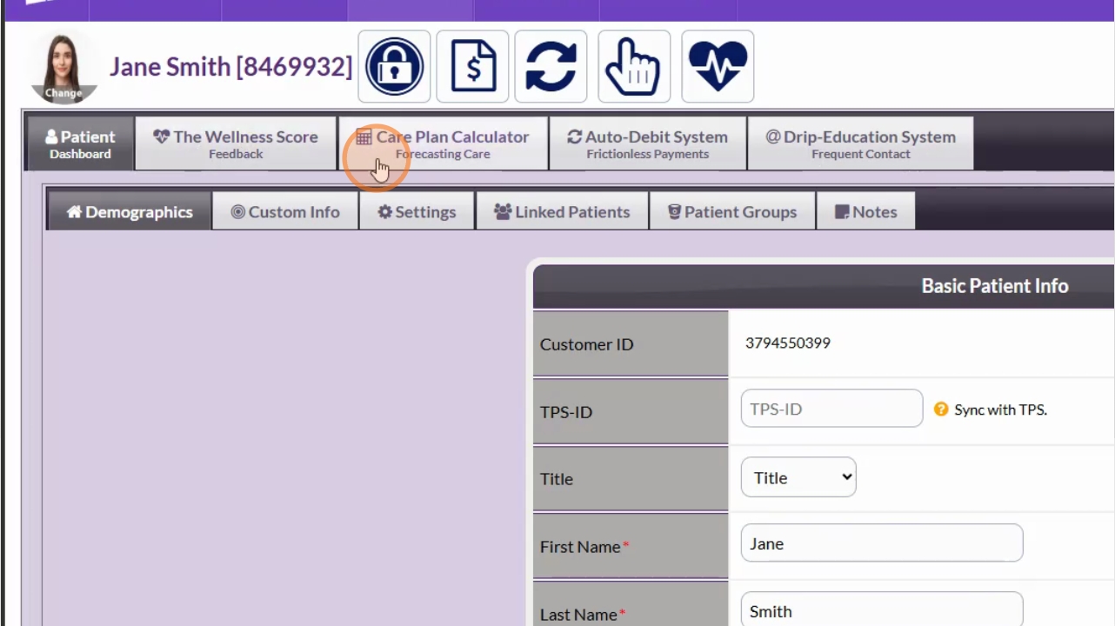Change Jane Smith's profile photo
The image size is (1115, 626).
(63, 70)
